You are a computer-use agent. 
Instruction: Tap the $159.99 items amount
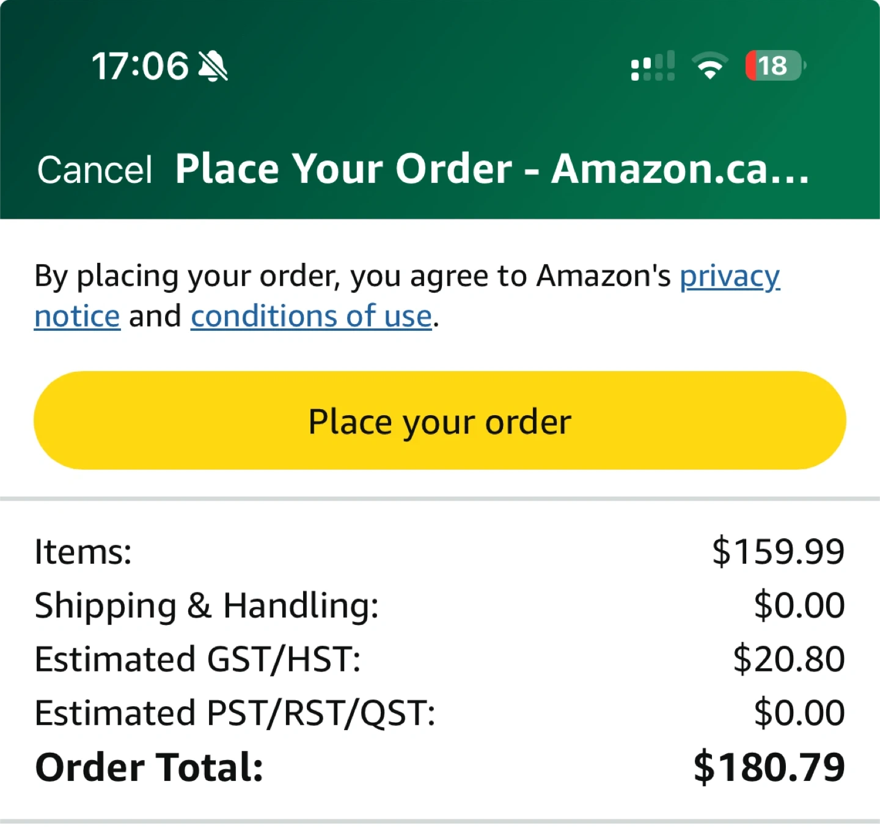click(778, 552)
